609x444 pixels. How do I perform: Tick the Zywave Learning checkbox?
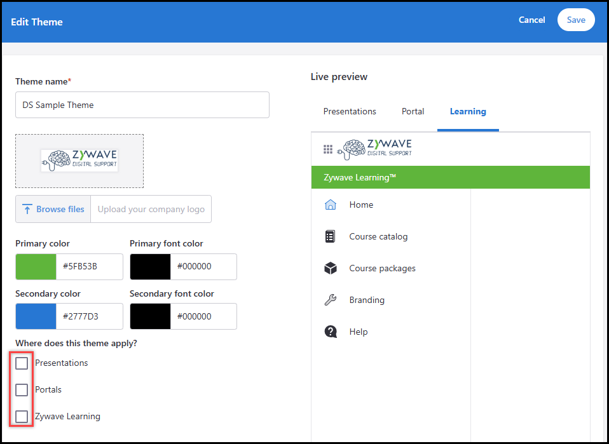tap(22, 417)
